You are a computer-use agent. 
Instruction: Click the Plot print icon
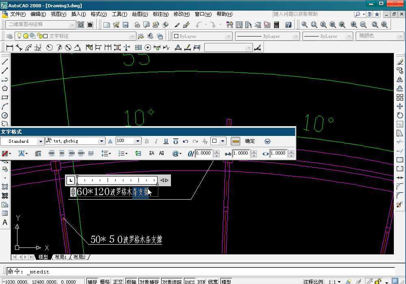point(137,25)
